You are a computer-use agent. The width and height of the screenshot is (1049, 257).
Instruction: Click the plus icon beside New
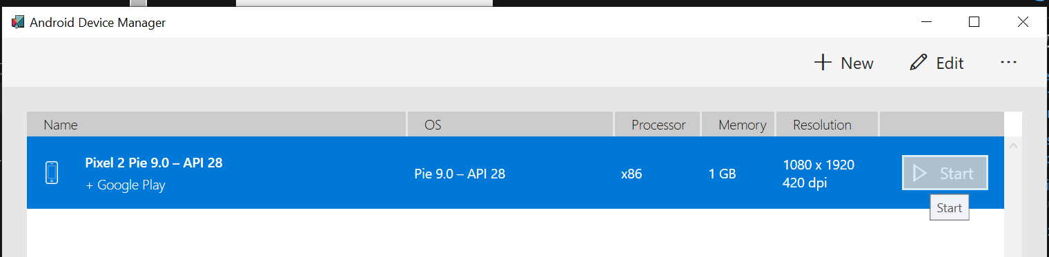tap(822, 63)
